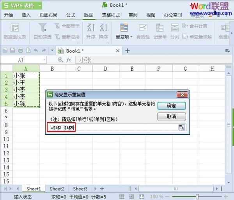Switch to the 公式 (Formulas) ribbon tab
The height and width of the screenshot is (200, 234).
point(71,15)
